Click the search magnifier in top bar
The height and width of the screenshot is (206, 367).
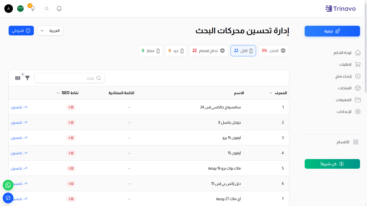tap(47, 9)
